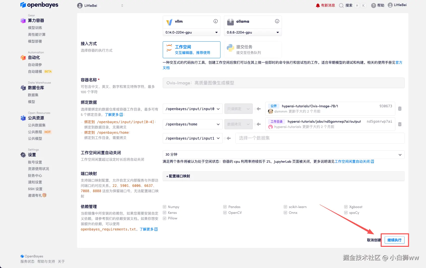Click the 数据仓库 sidebar icon
This screenshot has width=426, height=268.
(x=23, y=88)
